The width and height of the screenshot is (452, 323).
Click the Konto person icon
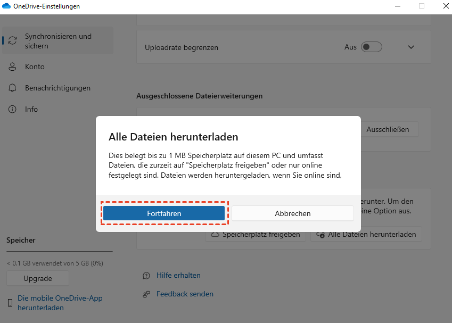pos(12,67)
